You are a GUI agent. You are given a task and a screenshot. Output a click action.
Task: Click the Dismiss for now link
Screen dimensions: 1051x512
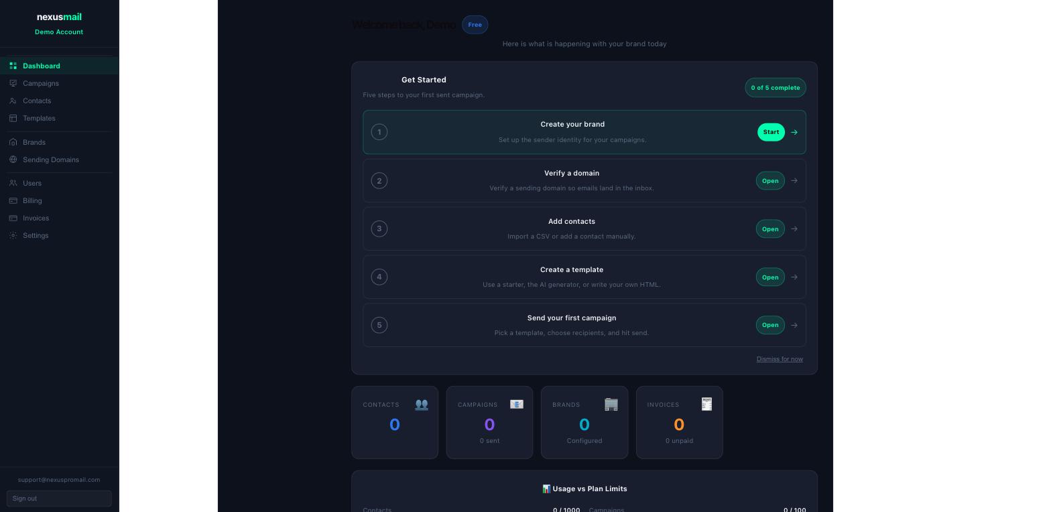780,359
